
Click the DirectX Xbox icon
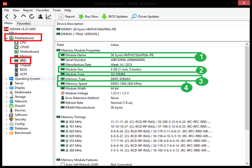(x=11, y=106)
